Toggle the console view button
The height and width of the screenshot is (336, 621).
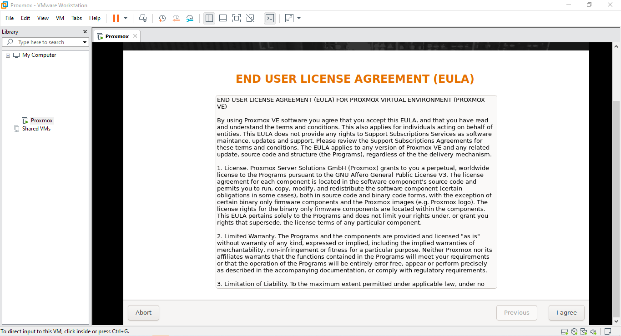pyautogui.click(x=270, y=18)
